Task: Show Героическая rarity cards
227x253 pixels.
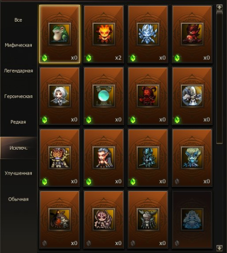Action: (x=19, y=96)
